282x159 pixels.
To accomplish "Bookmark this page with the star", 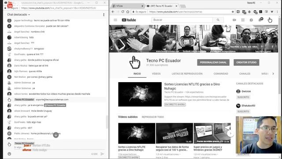I will tap(233, 12).
